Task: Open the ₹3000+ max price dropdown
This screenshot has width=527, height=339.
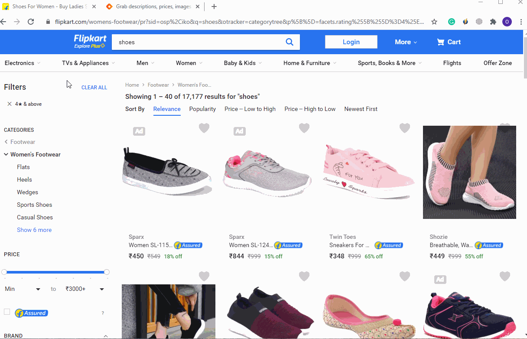Action: (85, 289)
